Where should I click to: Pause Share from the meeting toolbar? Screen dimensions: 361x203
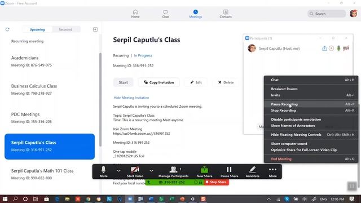pyautogui.click(x=229, y=171)
